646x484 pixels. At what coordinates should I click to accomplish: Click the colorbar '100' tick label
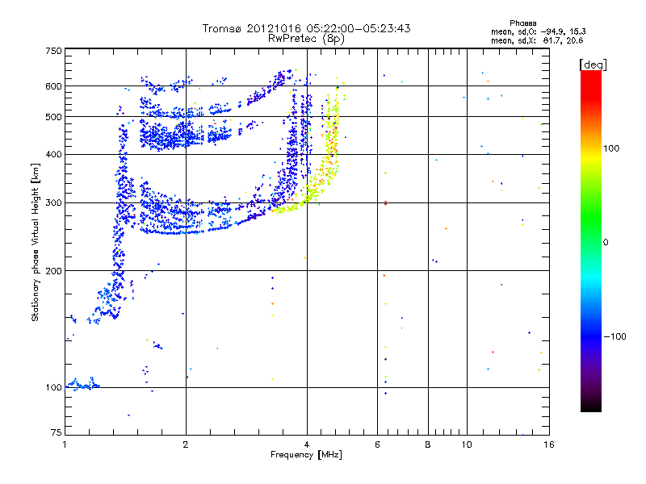[x=611, y=148]
